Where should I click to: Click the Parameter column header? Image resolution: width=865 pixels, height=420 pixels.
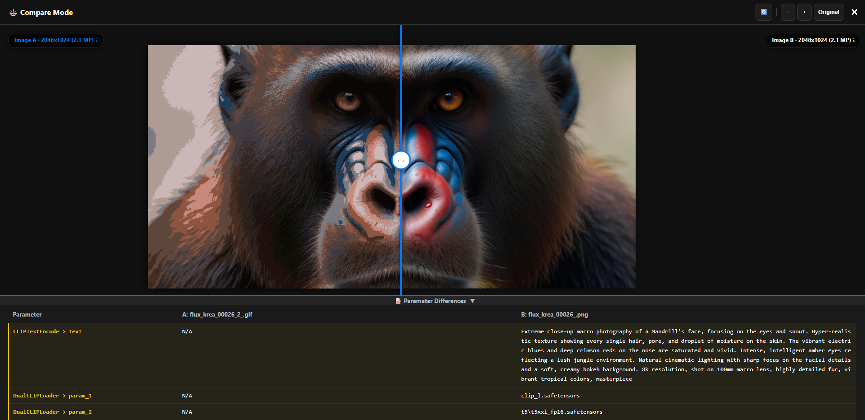28,314
